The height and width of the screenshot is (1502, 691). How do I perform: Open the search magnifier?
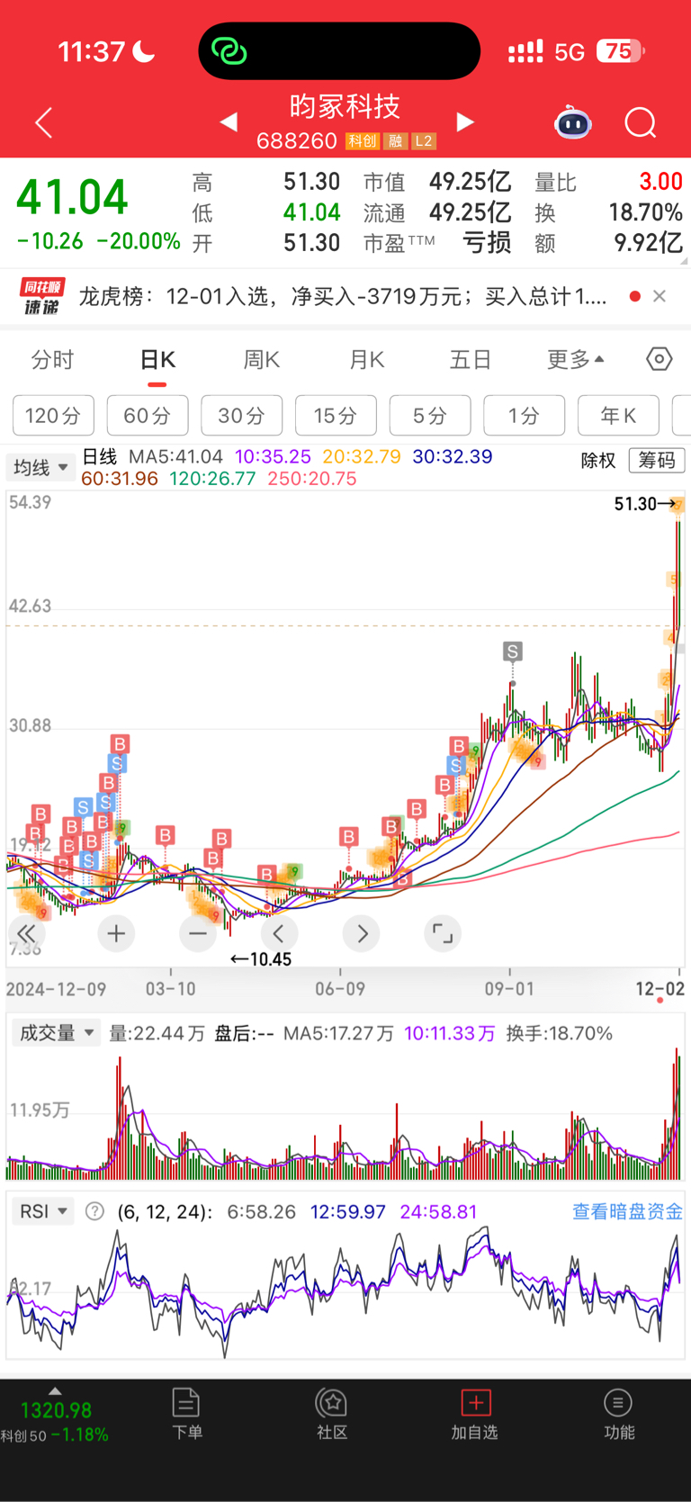pyautogui.click(x=641, y=122)
